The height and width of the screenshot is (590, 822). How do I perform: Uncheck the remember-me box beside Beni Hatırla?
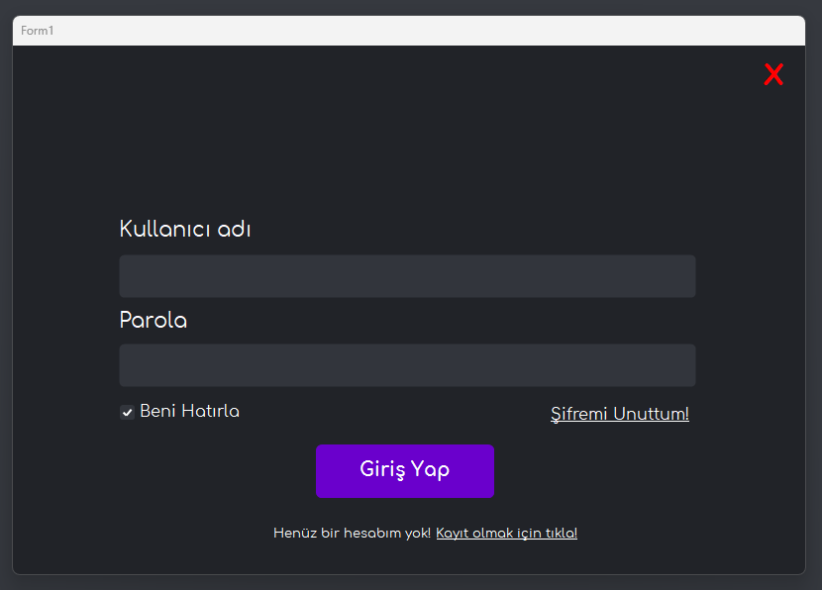click(x=127, y=413)
